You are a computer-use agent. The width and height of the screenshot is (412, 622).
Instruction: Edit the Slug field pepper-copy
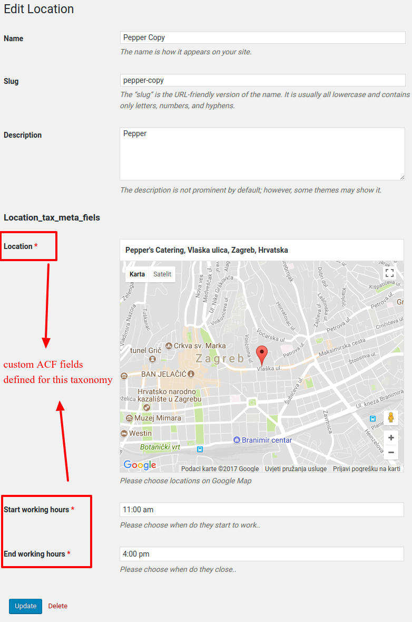pos(263,80)
